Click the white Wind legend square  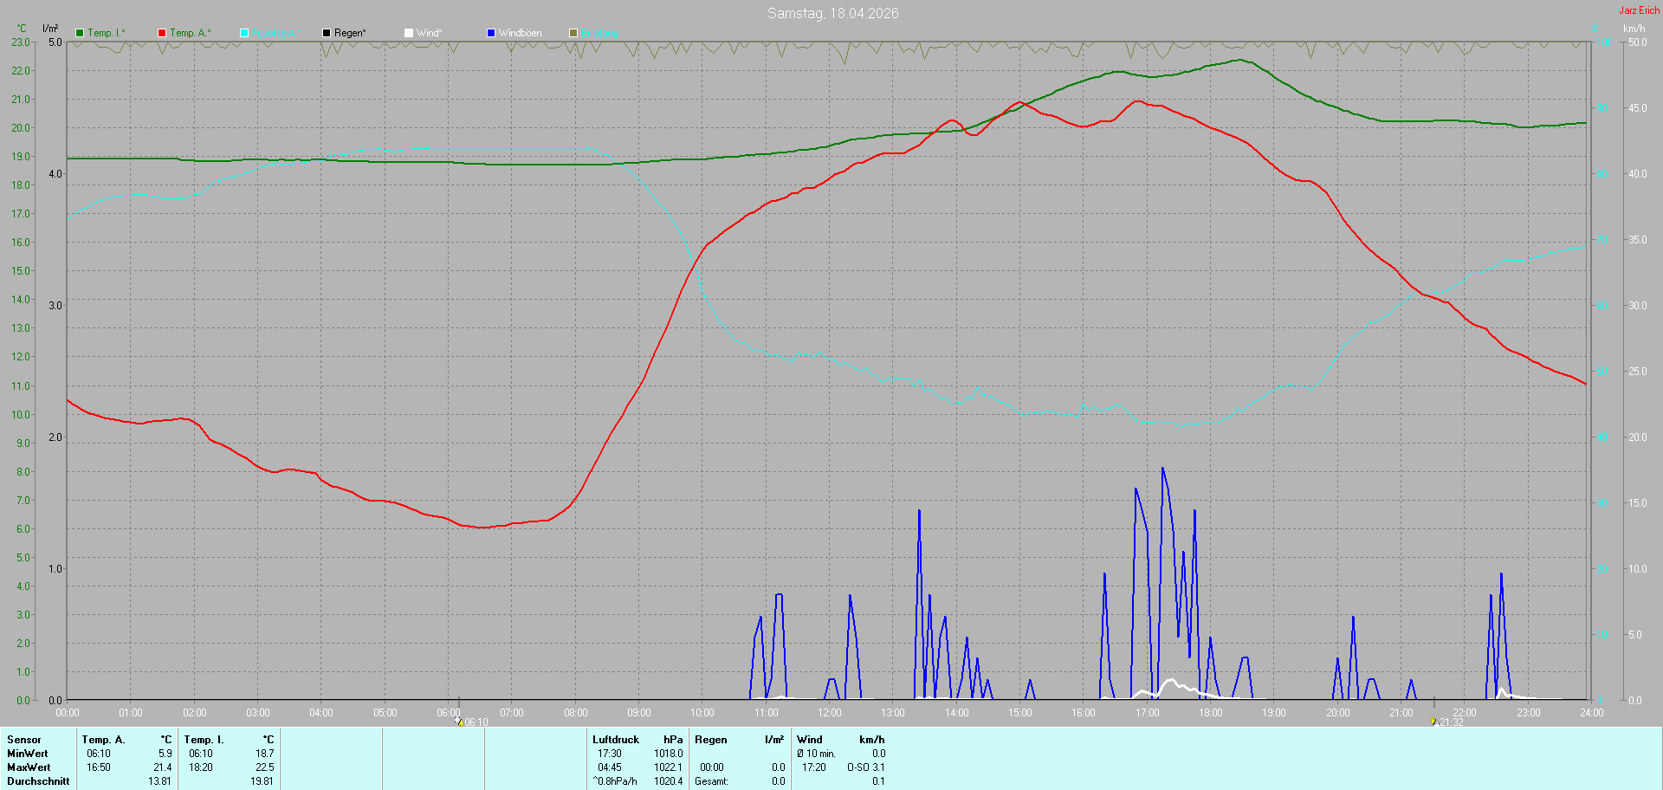point(409,33)
